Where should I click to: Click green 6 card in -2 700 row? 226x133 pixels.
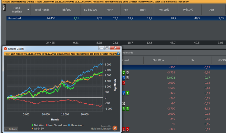[x=124, y=109]
